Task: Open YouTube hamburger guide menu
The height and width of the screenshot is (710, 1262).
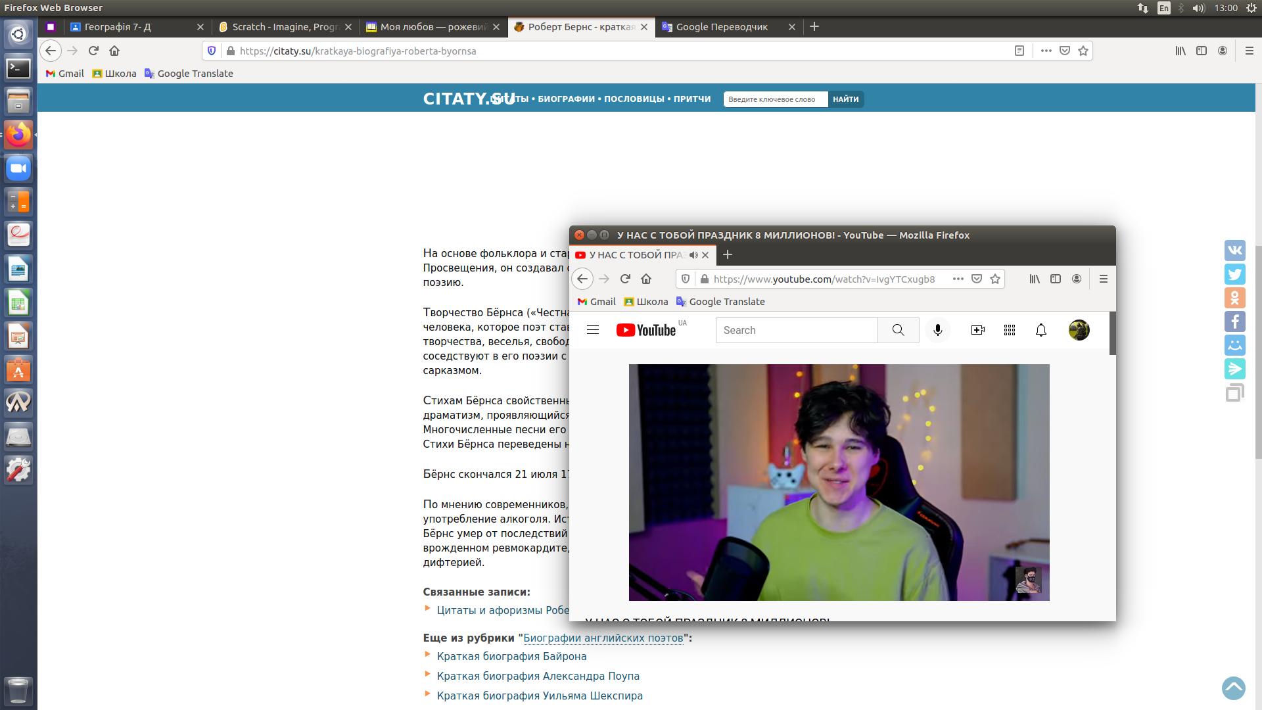Action: pos(593,330)
